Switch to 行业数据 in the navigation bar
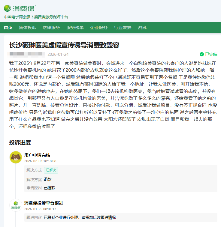221x227 pixels. pos(123,28)
